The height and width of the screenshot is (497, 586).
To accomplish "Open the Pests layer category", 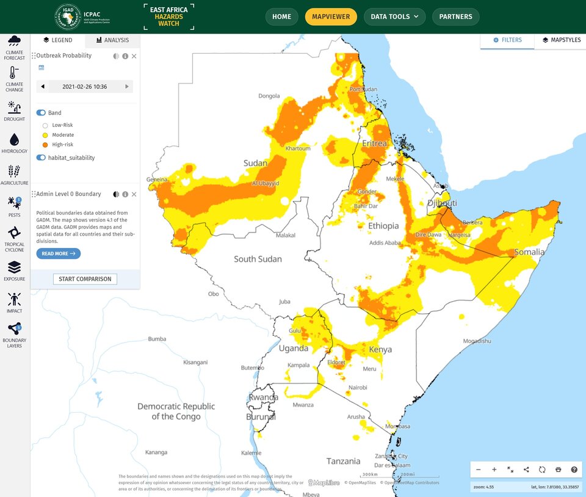I will pyautogui.click(x=15, y=206).
